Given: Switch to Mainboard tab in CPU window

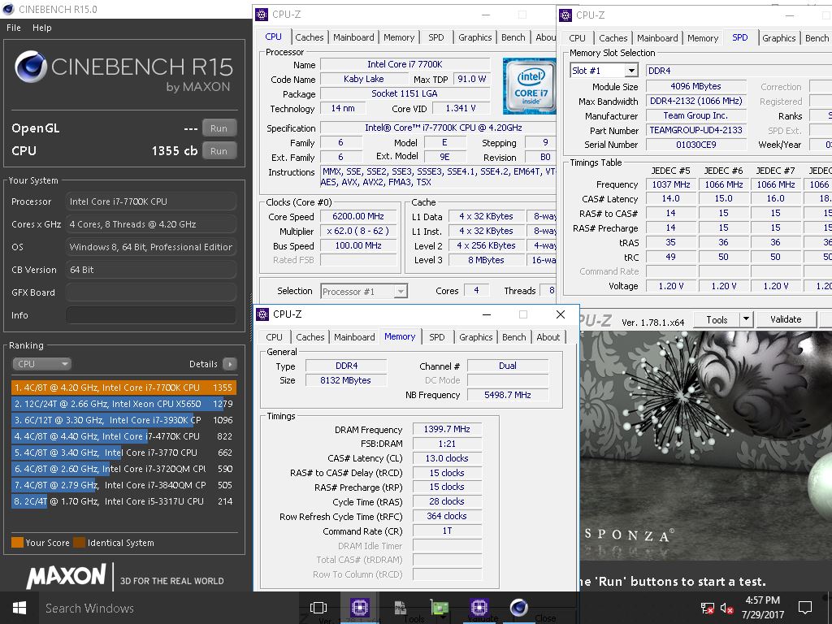Looking at the screenshot, I should point(354,37).
